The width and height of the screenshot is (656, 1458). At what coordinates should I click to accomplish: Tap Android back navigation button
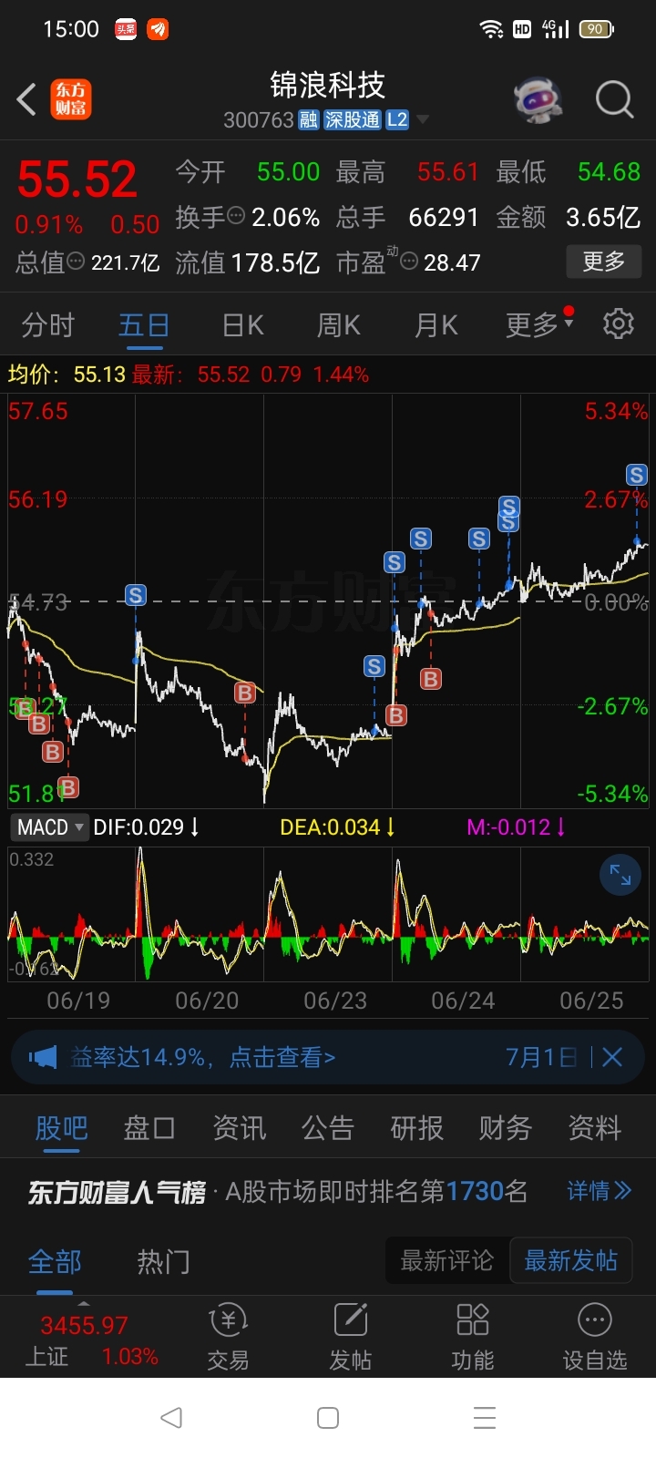pos(170,1418)
